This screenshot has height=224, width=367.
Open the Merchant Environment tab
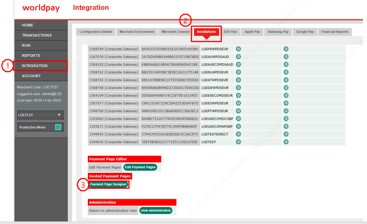point(137,32)
